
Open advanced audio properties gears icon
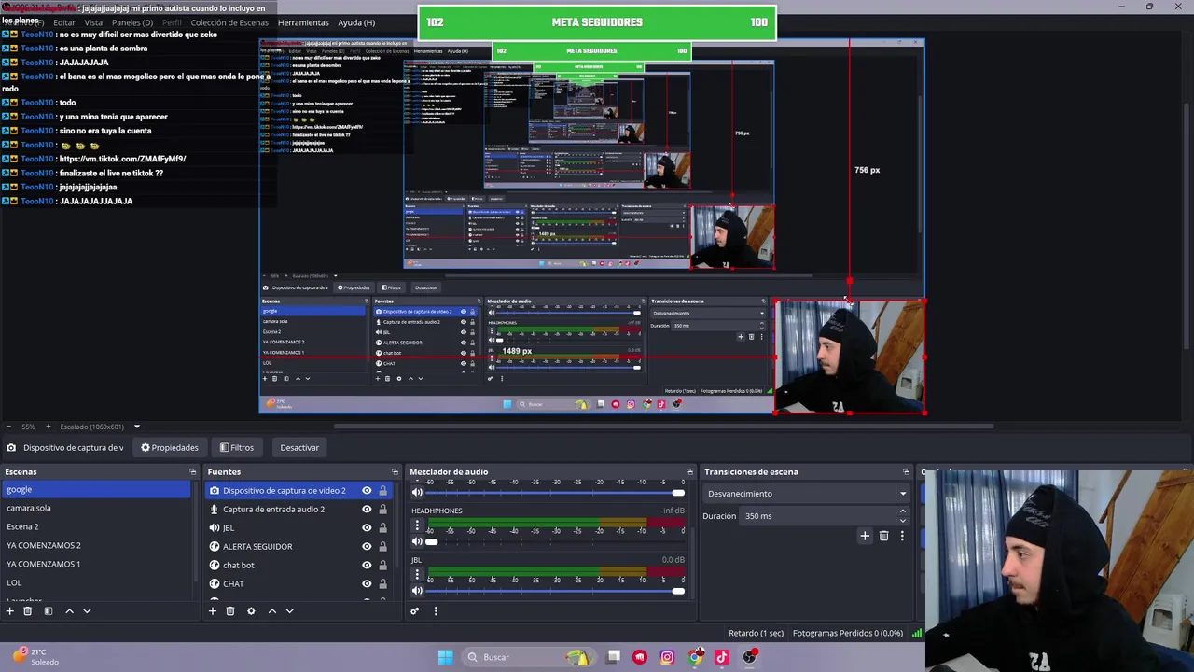pos(415,611)
